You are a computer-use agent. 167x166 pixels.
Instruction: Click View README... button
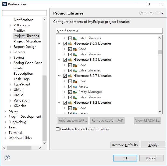click(x=147, y=120)
